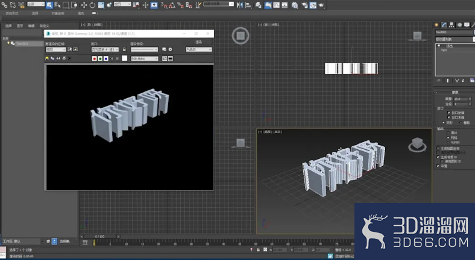Toggle Window/Crossing selection mode
Image resolution: width=475 pixels, height=260 pixels.
74,5
